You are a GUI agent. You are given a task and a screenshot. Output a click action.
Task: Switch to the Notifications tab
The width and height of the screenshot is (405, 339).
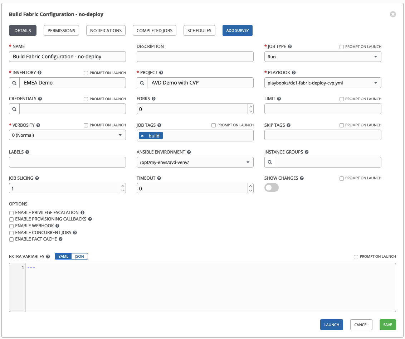[x=106, y=30]
